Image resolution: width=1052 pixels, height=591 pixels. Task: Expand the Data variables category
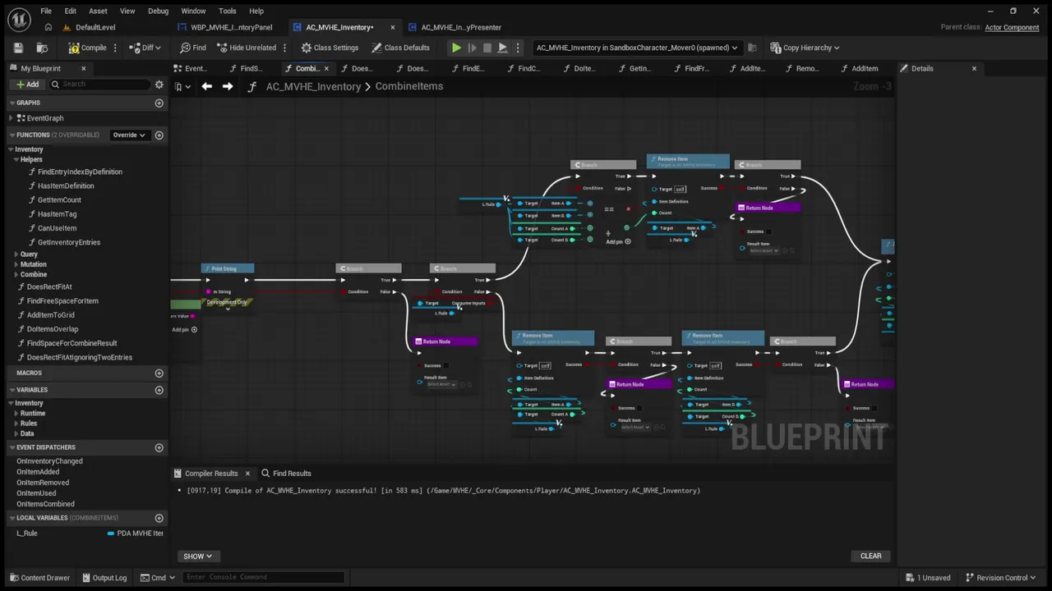click(x=16, y=433)
